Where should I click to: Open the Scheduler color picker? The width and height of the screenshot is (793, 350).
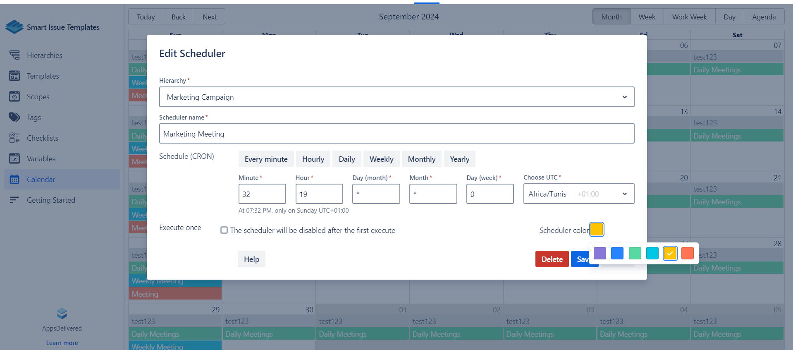click(596, 229)
